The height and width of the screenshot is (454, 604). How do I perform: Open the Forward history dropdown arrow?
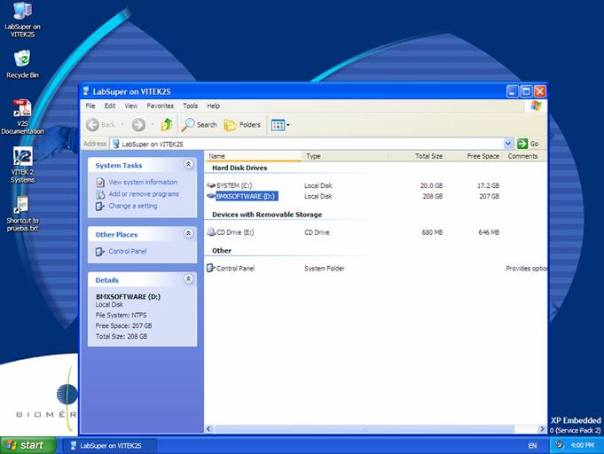[x=153, y=125]
